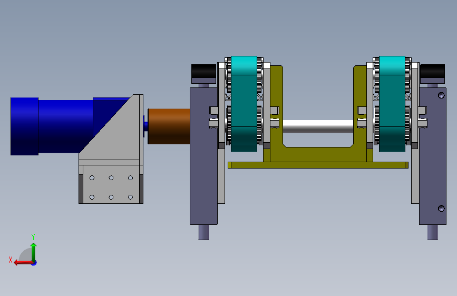Select the olive U-shaped frame base plate
The image size is (457, 296).
pos(318,165)
